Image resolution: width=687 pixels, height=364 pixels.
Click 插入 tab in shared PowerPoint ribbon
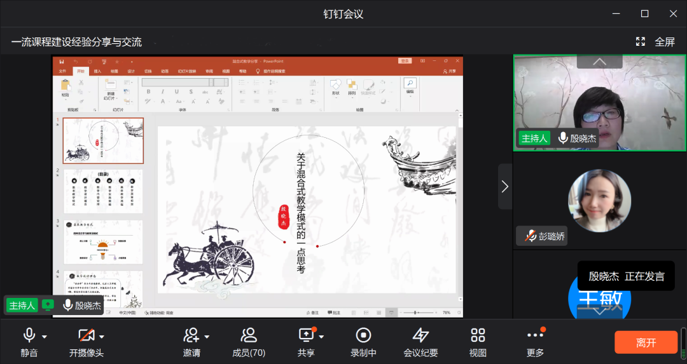click(x=97, y=71)
